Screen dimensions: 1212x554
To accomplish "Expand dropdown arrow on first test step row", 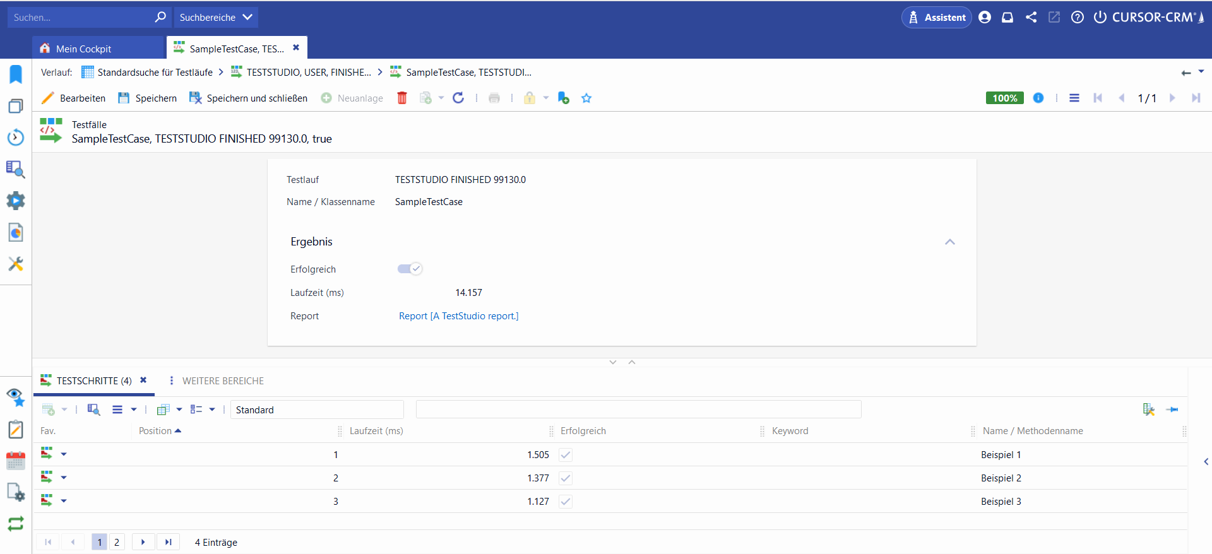I will coord(64,454).
